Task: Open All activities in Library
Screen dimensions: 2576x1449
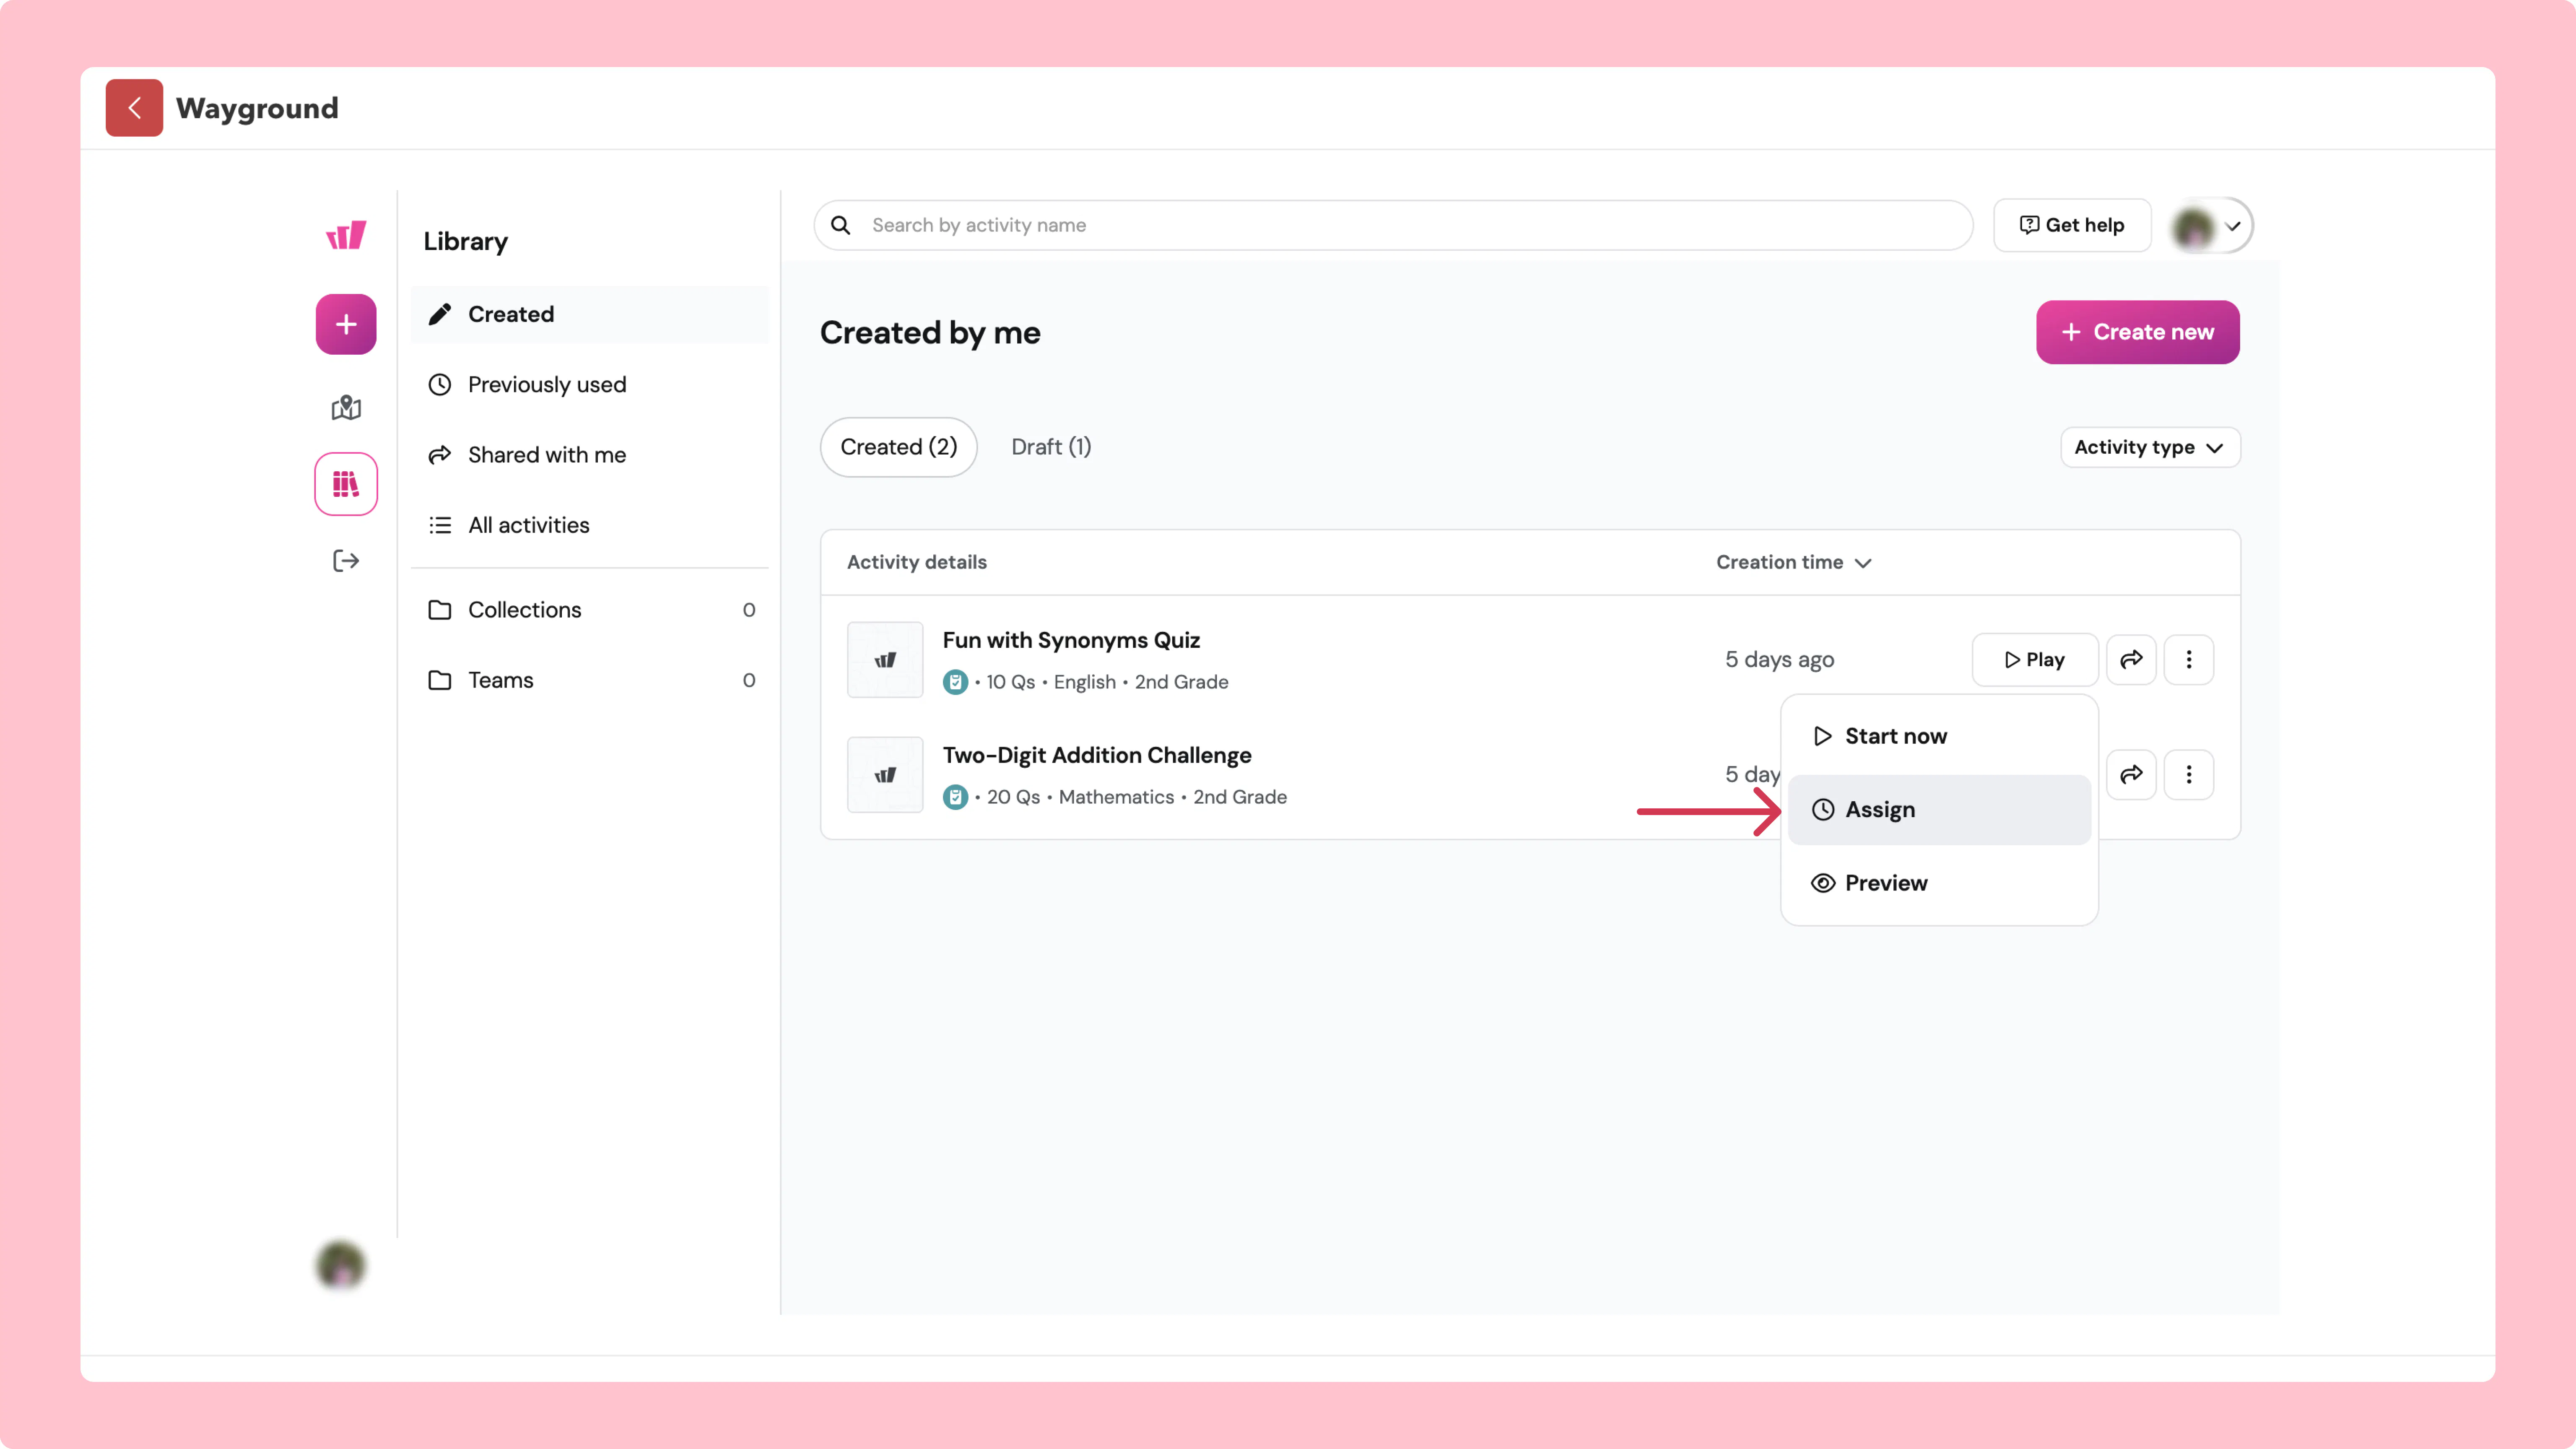Action: [x=589, y=525]
